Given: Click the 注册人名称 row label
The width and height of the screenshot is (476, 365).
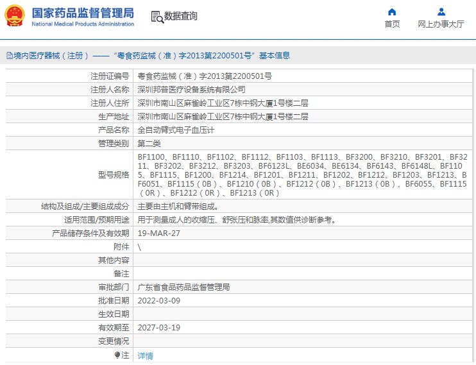Looking at the screenshot, I should click(110, 90).
